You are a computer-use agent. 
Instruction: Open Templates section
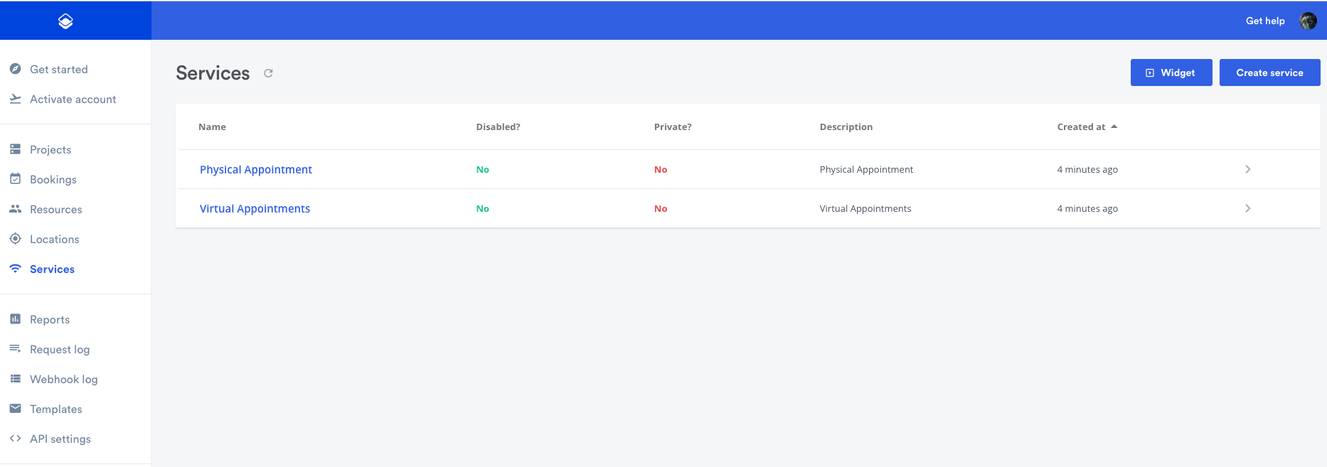click(56, 409)
